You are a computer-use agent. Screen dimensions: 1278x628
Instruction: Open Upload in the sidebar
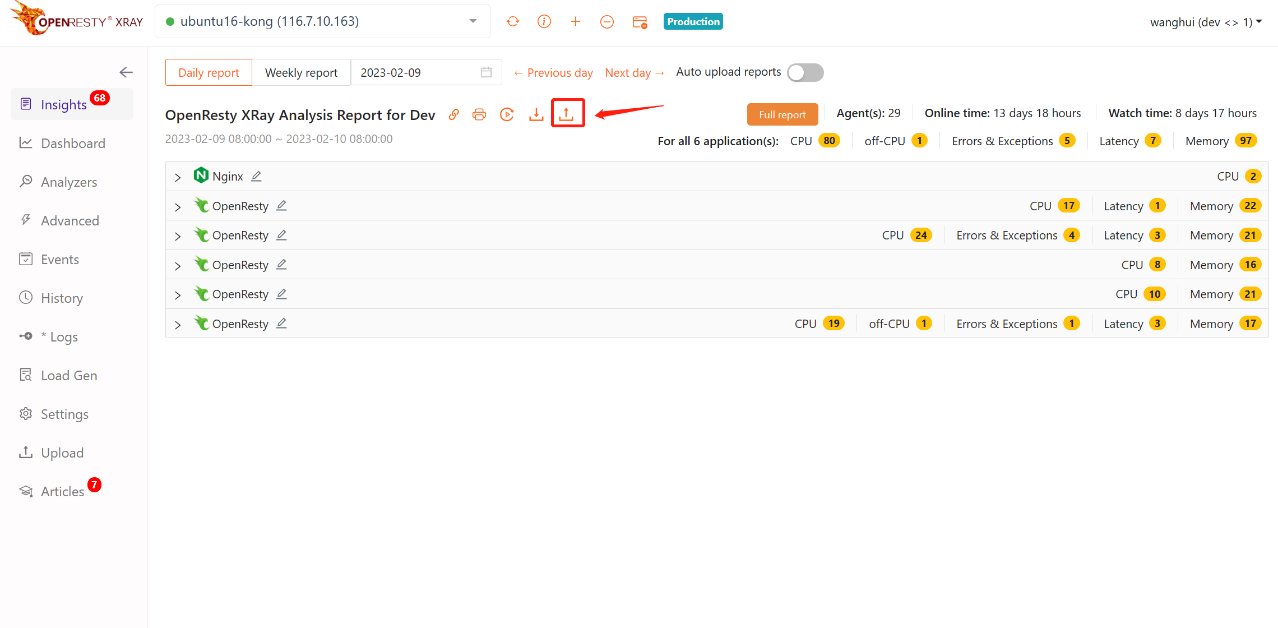click(72, 452)
